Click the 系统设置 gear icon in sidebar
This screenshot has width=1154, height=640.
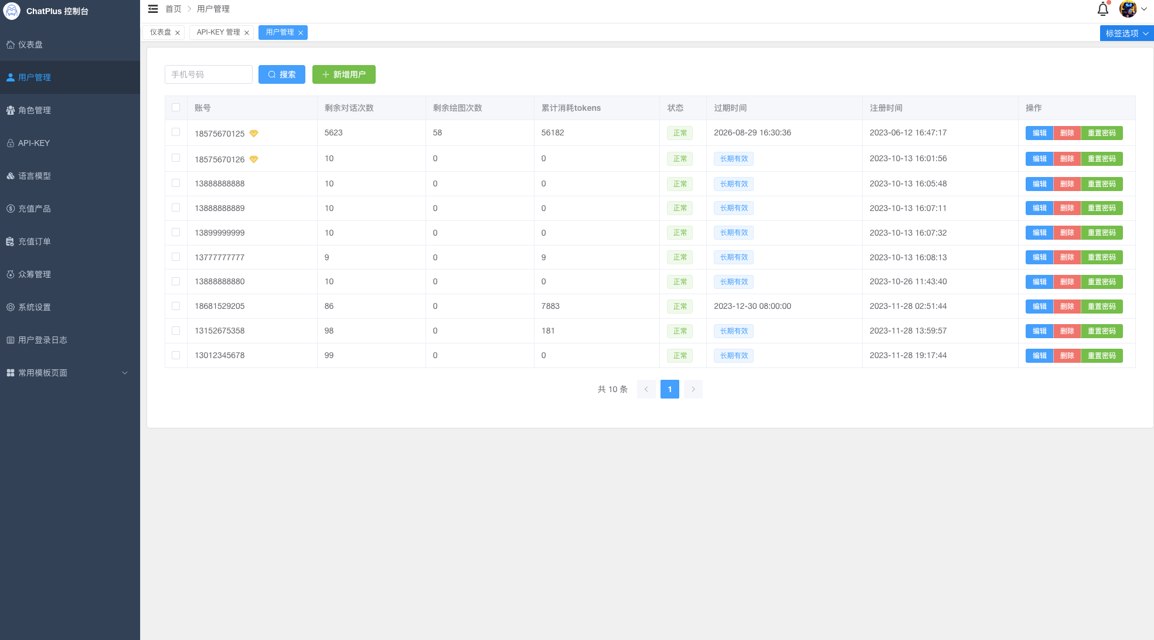(x=11, y=307)
